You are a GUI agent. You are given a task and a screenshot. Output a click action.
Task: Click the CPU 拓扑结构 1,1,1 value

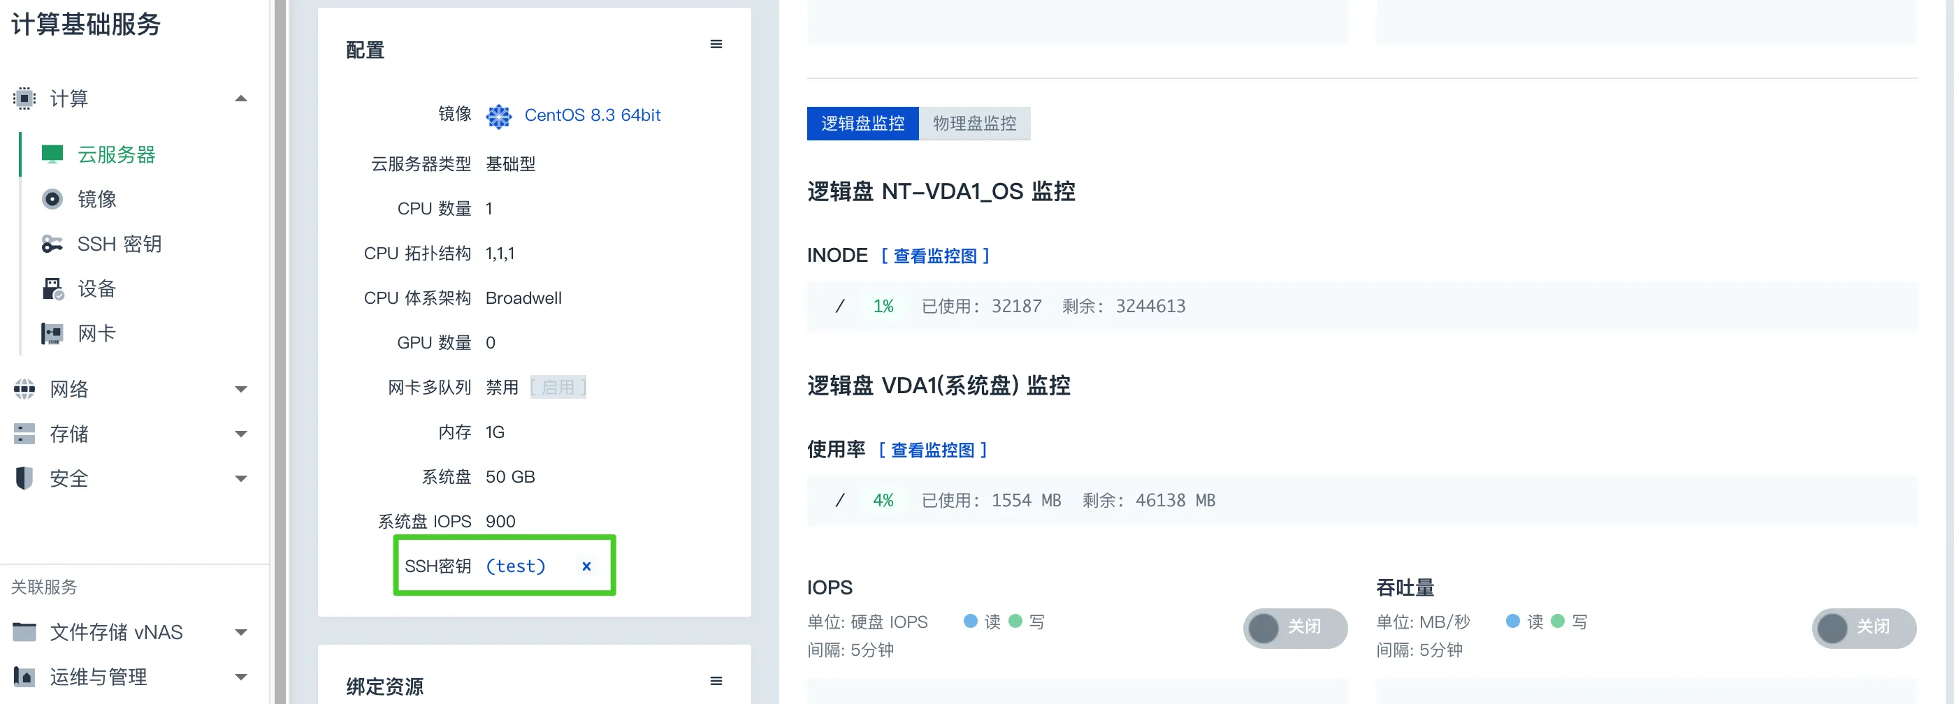[500, 253]
